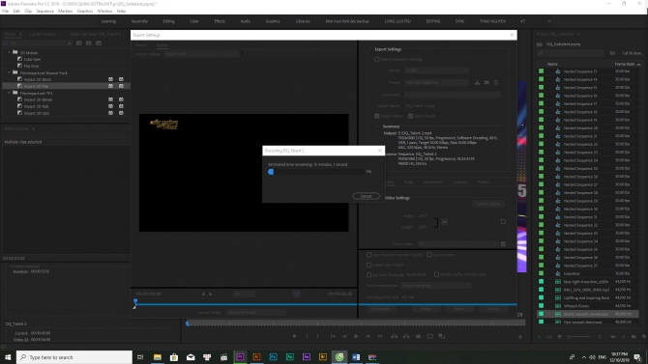Screen dimensions: 648x364
Task: Toggle Import Into Project checkbox
Action: (369, 265)
